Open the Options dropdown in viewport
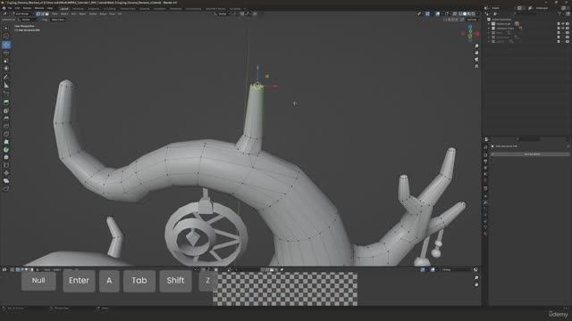572x321 pixels. pos(473,20)
